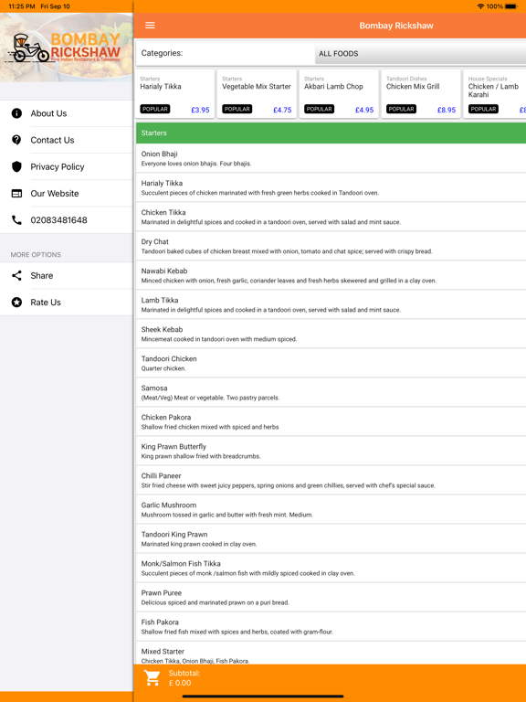Click the green Starters section header

[x=331, y=133]
